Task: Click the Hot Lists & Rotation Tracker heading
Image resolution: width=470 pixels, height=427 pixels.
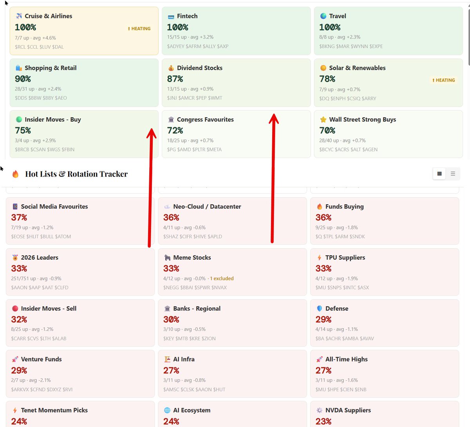Action: click(x=76, y=174)
